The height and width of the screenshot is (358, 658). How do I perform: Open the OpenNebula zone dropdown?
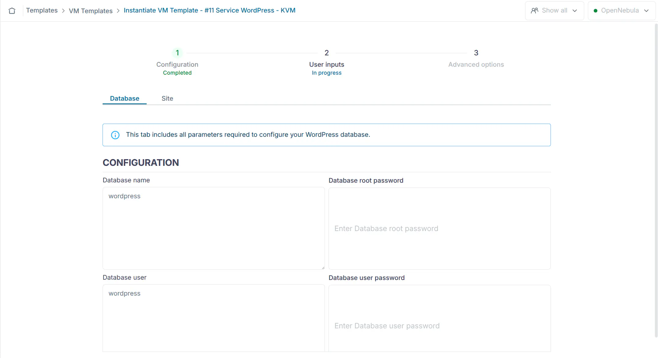pos(622,11)
